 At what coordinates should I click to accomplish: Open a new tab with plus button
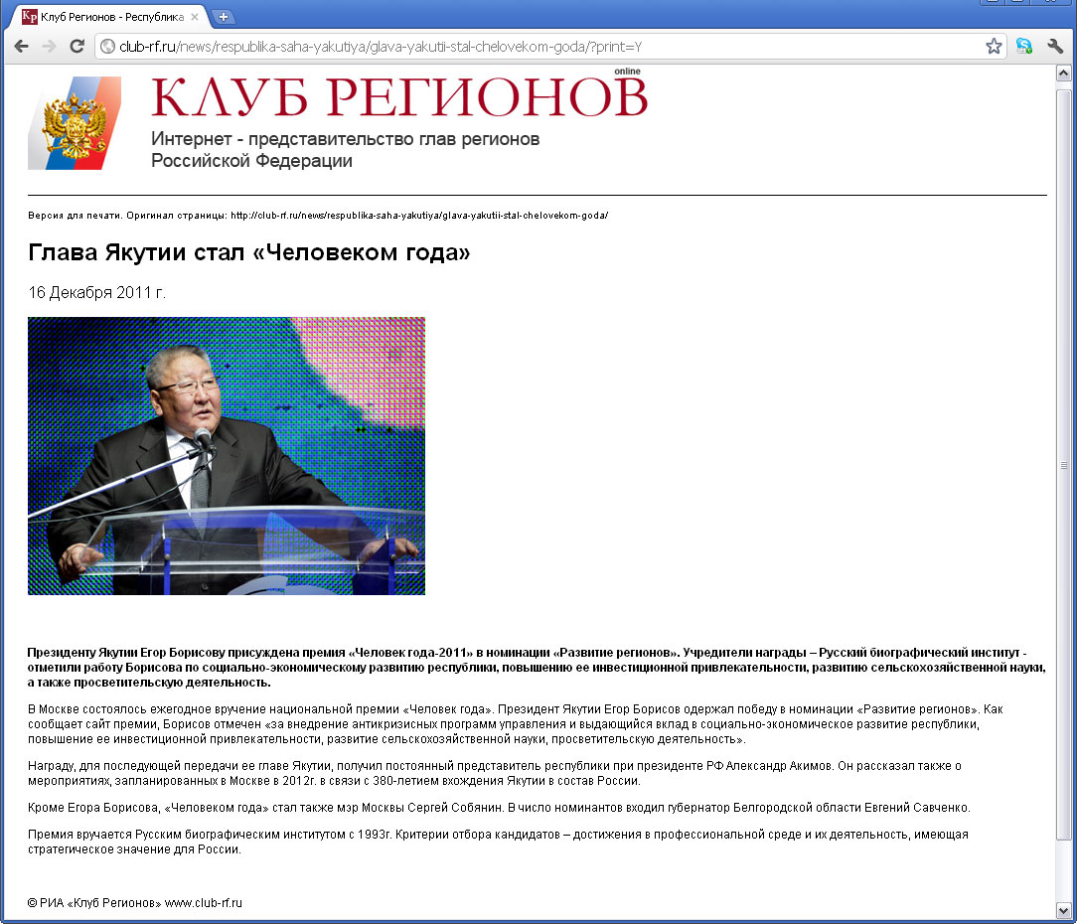tap(224, 17)
